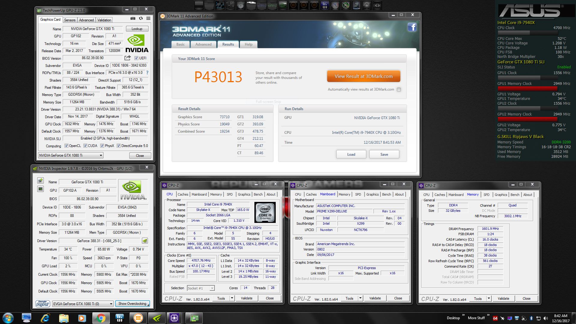Open the Help tab in 3DMark 11
Image resolution: width=576 pixels, height=324 pixels.
tap(248, 44)
